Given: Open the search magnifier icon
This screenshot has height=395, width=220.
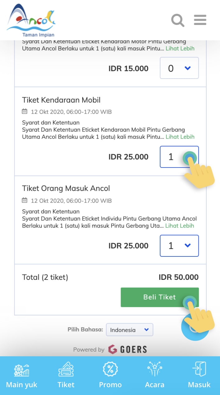Looking at the screenshot, I should point(178,20).
